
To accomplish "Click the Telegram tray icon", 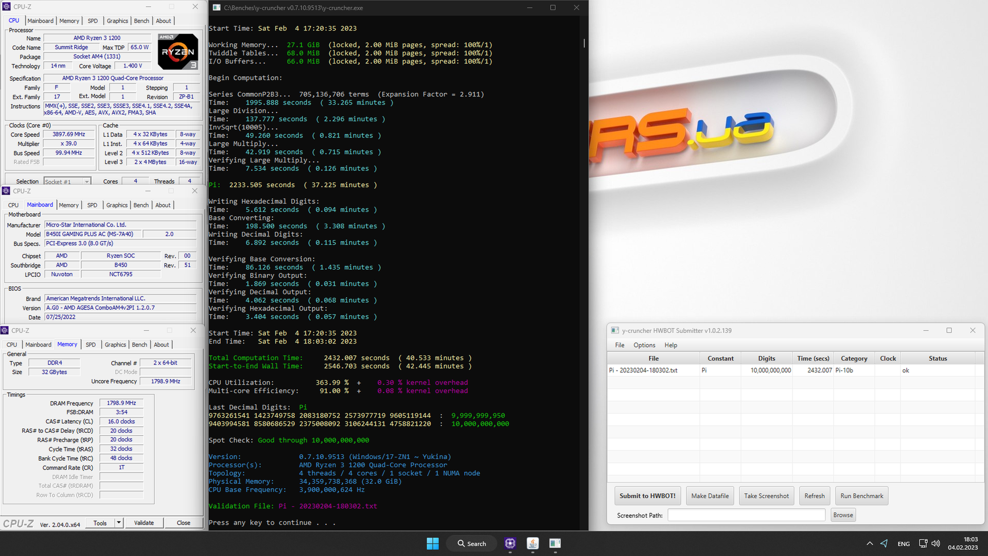I will pos(884,544).
